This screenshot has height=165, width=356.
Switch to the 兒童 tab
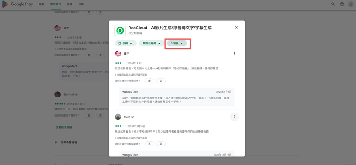pos(81,4)
